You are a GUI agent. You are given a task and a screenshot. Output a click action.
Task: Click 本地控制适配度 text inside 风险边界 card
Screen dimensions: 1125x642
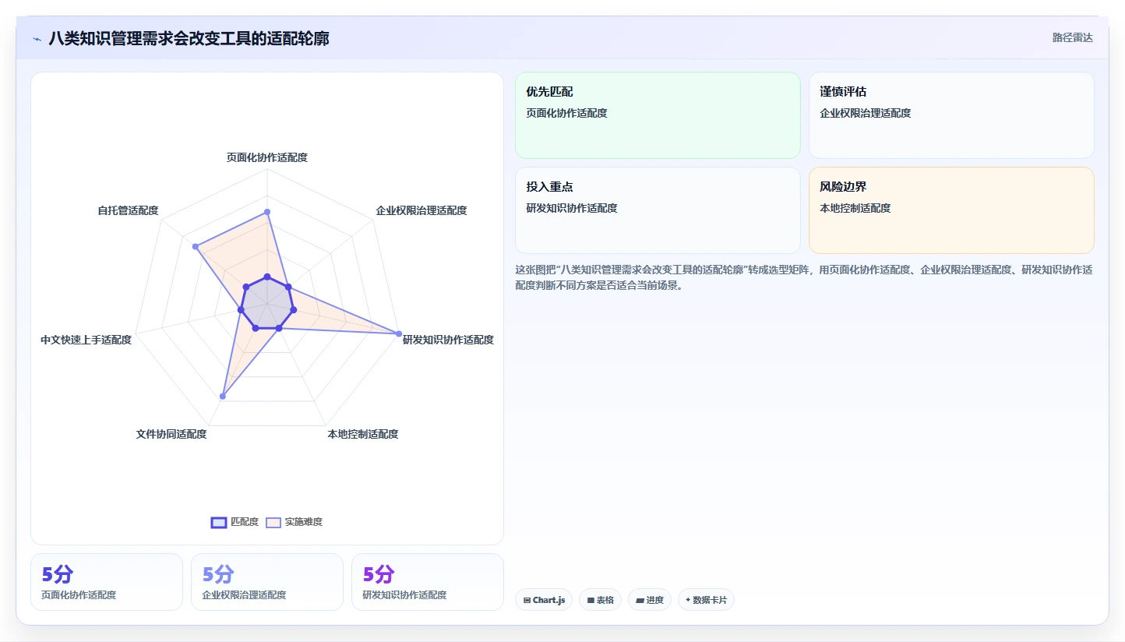(855, 208)
